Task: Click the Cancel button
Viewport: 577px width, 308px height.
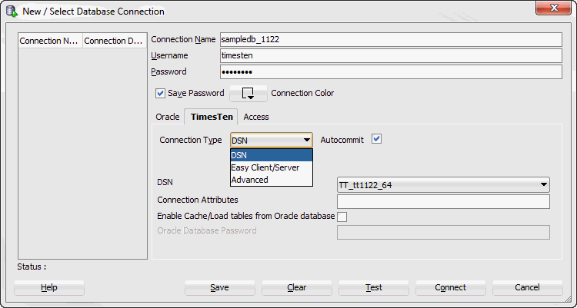Action: point(527,287)
